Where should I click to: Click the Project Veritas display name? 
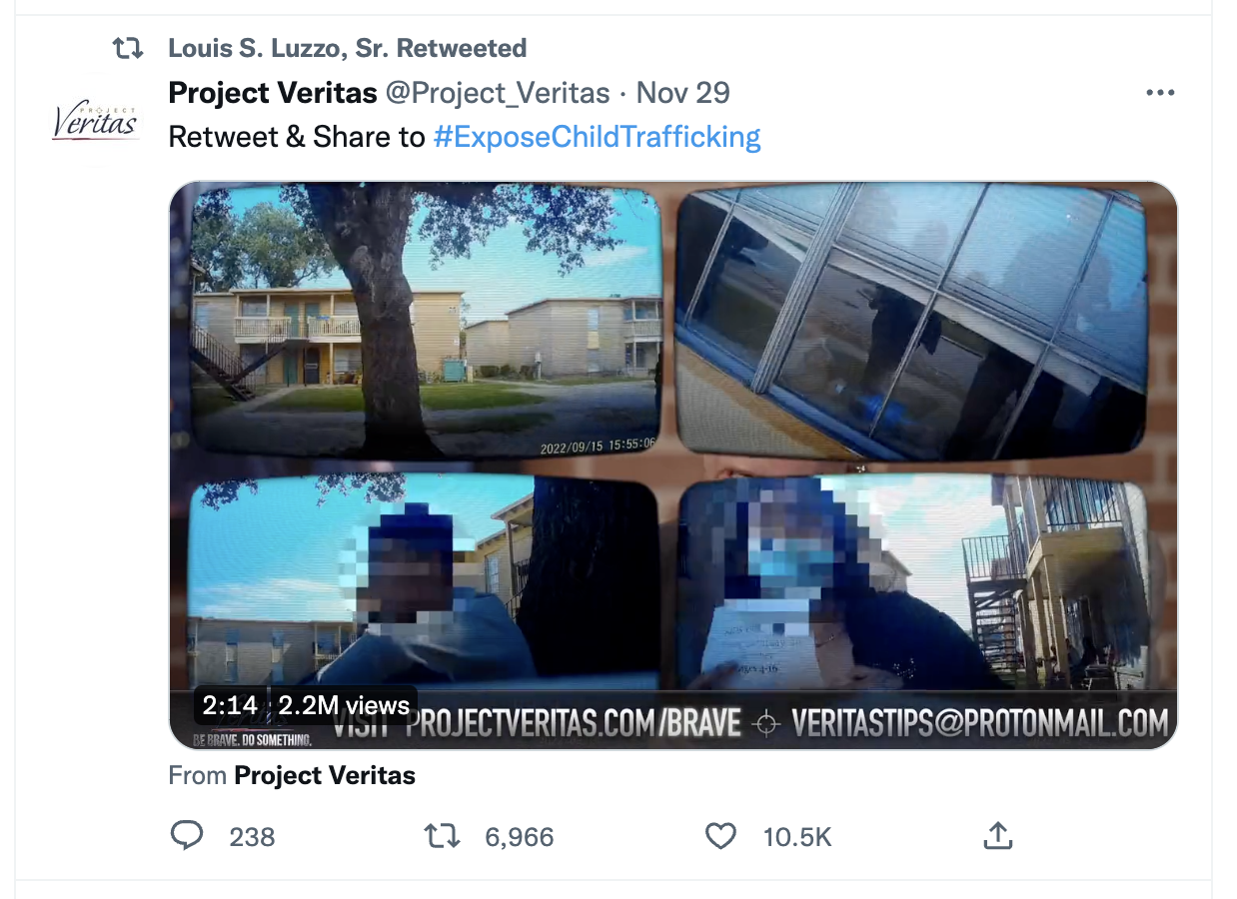click(x=273, y=93)
